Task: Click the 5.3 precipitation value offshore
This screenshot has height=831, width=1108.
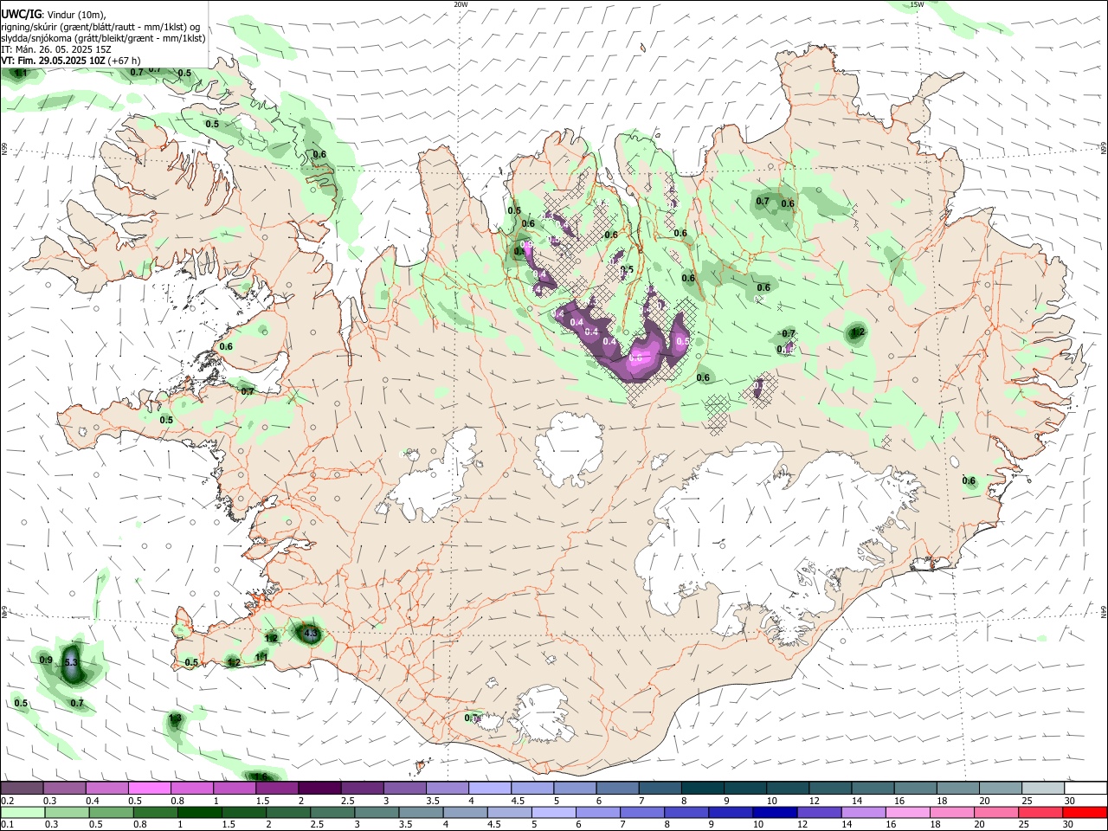Action: [x=72, y=662]
